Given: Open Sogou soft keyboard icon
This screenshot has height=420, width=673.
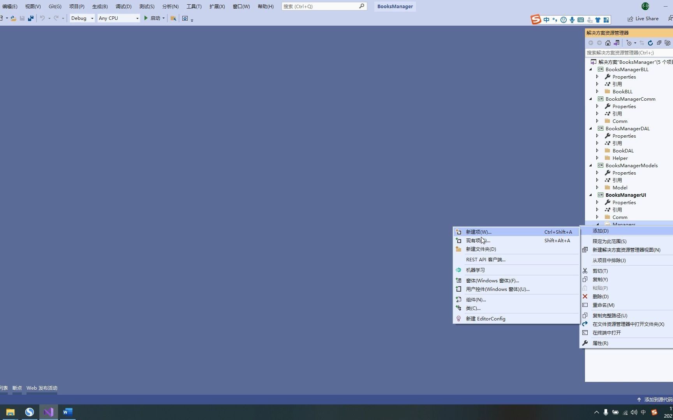Looking at the screenshot, I should (x=581, y=20).
